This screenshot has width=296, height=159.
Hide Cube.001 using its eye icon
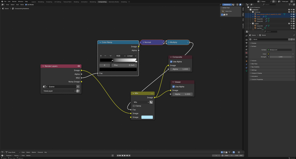coord(291,19)
